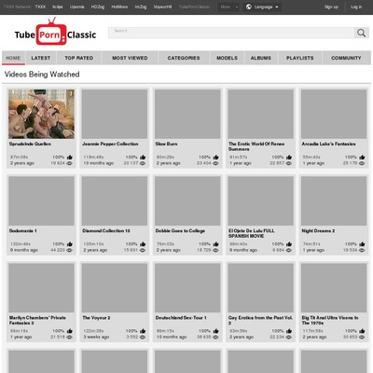Open the Upornia network link

76,7
